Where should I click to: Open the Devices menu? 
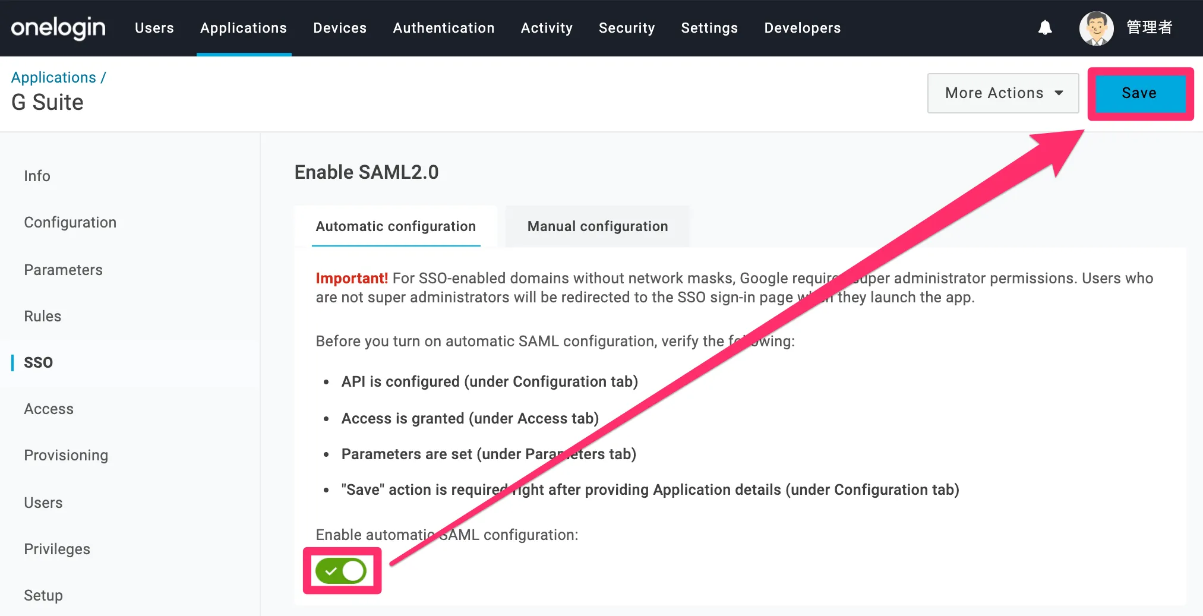pyautogui.click(x=340, y=28)
